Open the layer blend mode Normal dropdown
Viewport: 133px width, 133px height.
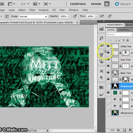(x=119, y=35)
